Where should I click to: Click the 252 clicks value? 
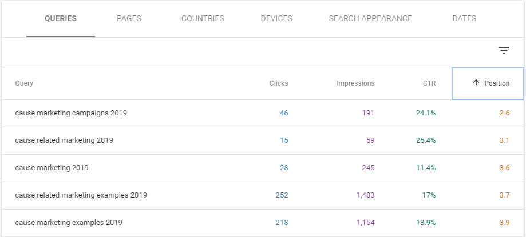pyautogui.click(x=282, y=195)
